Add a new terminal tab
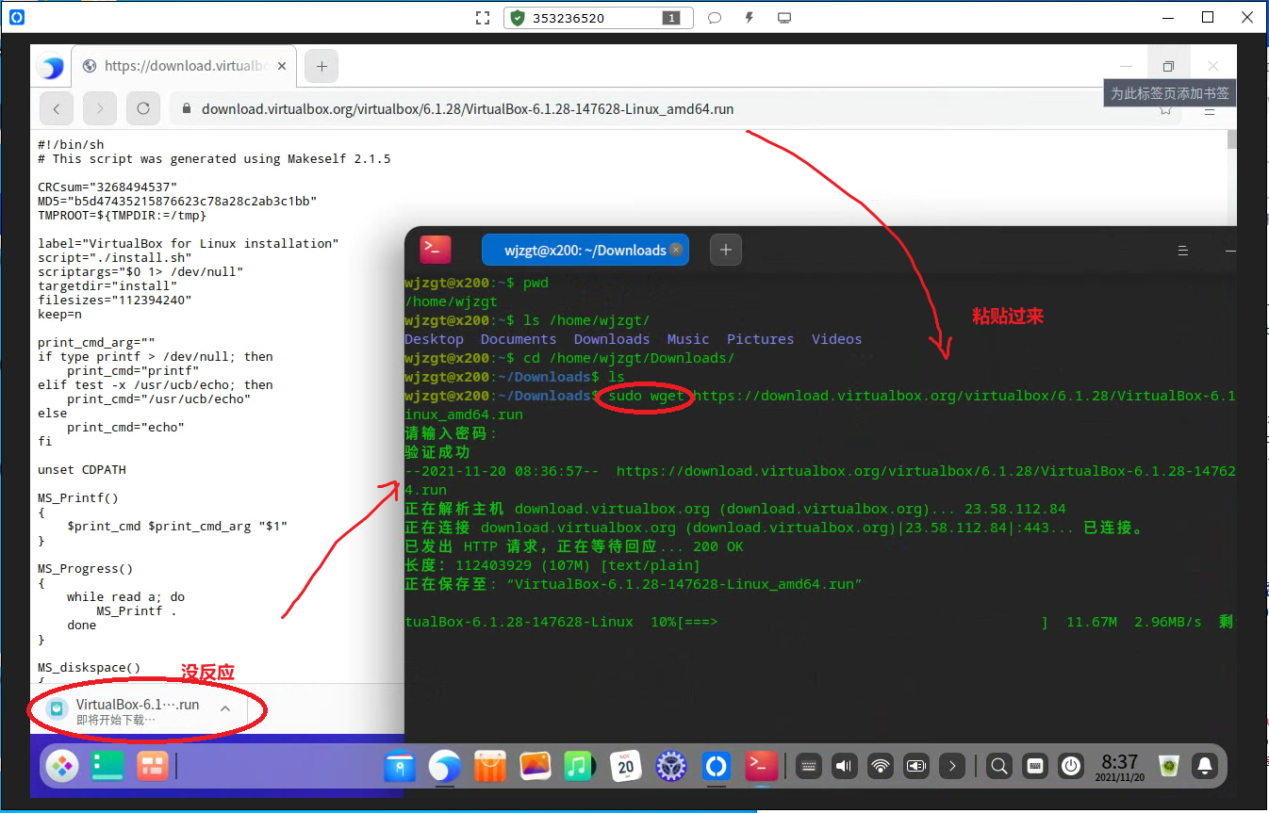Viewport: 1269px width, 813px height. 726,251
